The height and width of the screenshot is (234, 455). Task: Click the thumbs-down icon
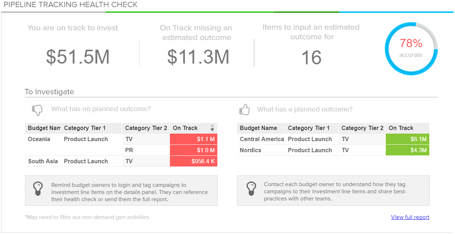[x=37, y=110]
